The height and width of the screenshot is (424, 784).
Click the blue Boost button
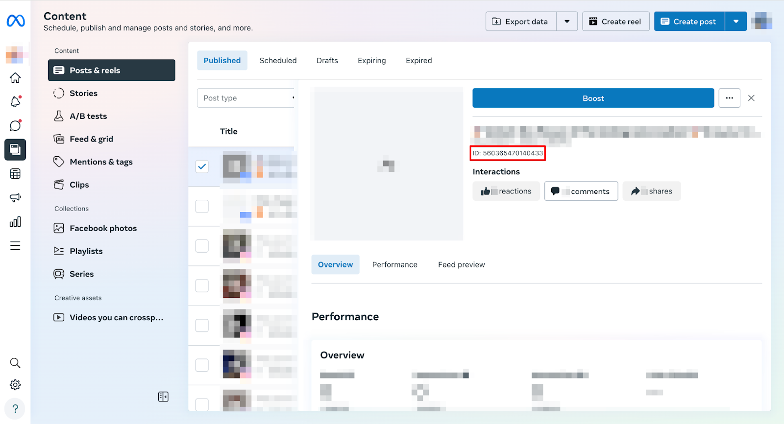pyautogui.click(x=593, y=98)
